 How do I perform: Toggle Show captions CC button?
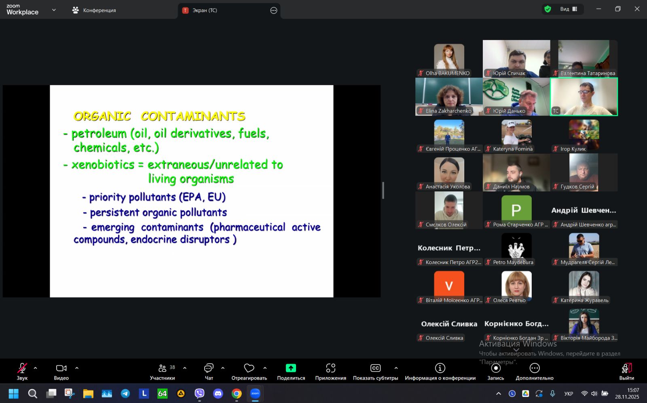[375, 368]
